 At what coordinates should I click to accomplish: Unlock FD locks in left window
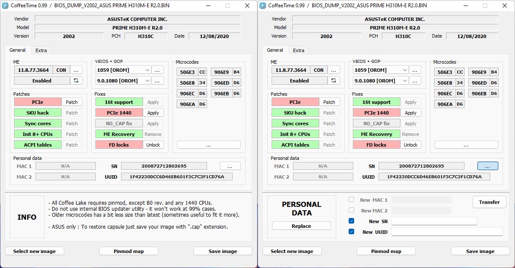(153, 144)
